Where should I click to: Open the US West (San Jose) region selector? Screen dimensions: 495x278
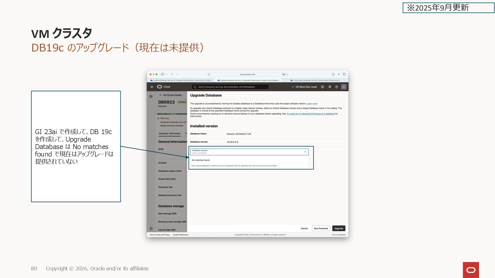304,87
